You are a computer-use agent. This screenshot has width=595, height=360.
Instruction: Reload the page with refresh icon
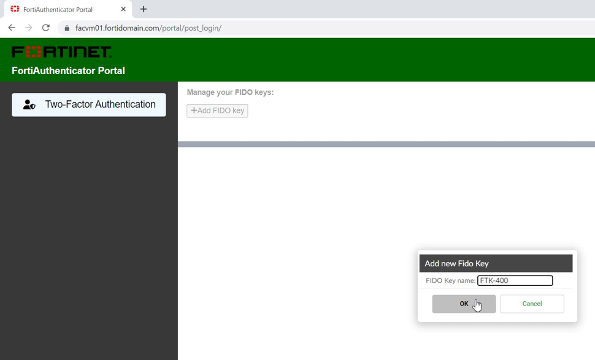click(46, 28)
